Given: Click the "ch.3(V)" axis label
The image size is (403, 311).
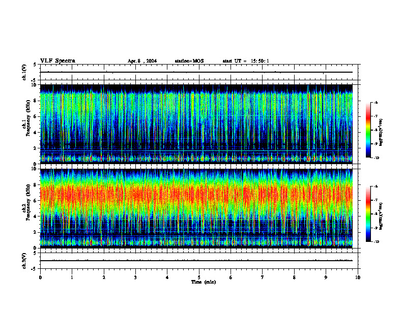Looking at the screenshot, I should pos(24,261).
